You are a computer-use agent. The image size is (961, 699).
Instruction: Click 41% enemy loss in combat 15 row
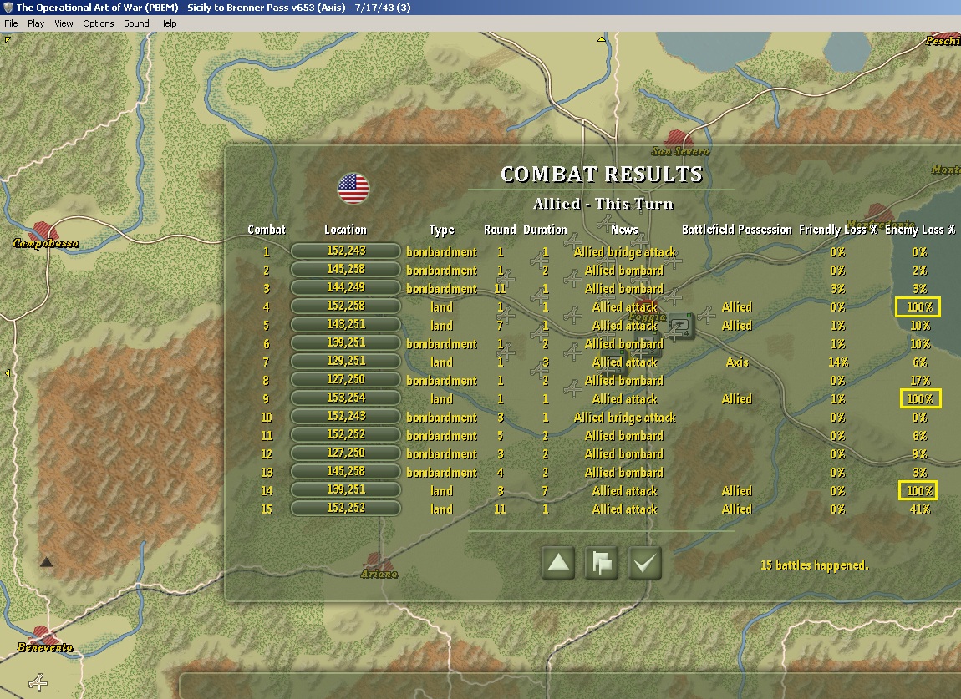[x=919, y=509]
